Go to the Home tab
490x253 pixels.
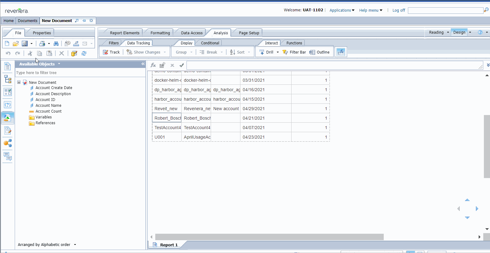pyautogui.click(x=9, y=20)
